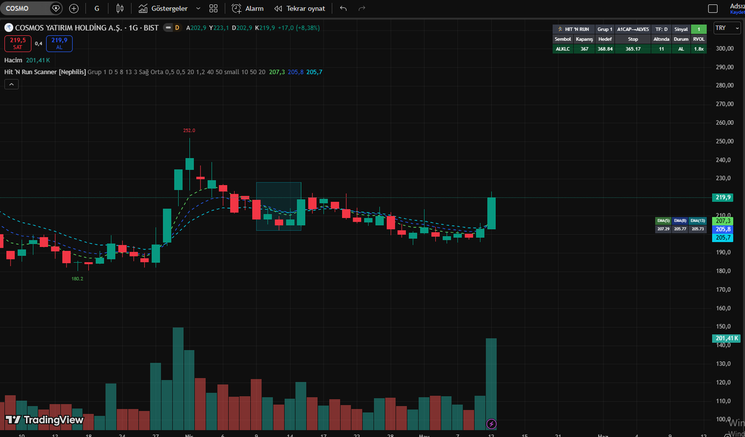This screenshot has width=745, height=437.
Task: Click the layout rectangle icon at top right
Action: [713, 9]
